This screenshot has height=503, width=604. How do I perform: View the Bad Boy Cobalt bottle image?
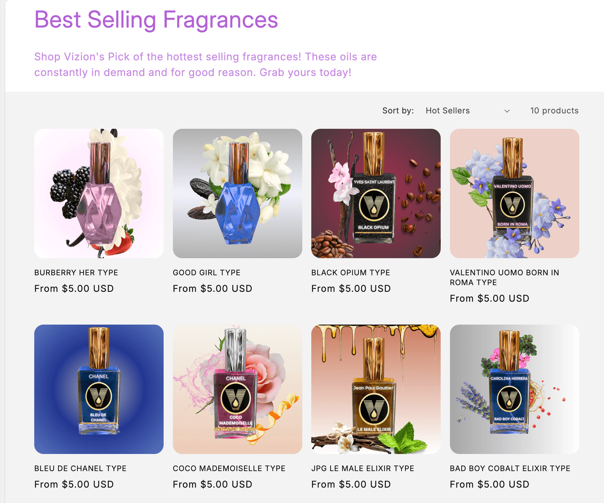514,389
